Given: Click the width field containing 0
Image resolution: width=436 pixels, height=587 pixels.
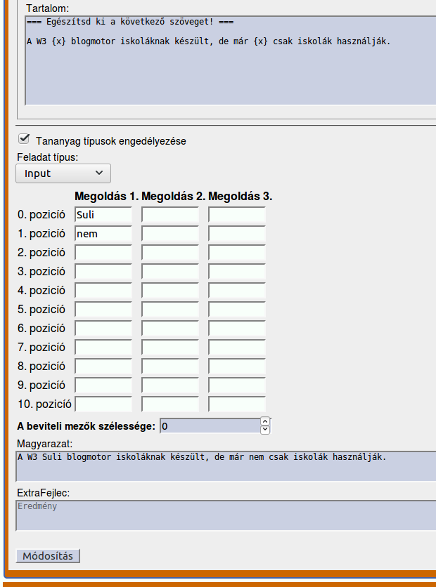Looking at the screenshot, I should tap(210, 426).
